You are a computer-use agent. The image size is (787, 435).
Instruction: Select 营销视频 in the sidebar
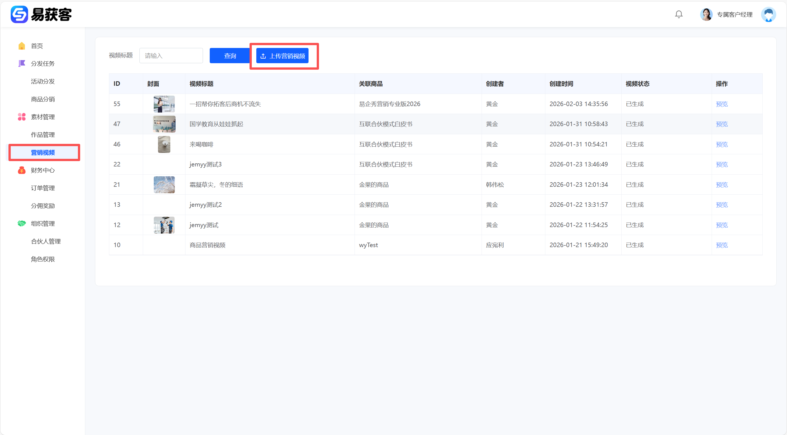[43, 153]
